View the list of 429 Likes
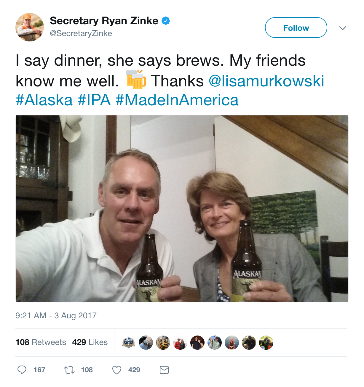 [x=90, y=342]
